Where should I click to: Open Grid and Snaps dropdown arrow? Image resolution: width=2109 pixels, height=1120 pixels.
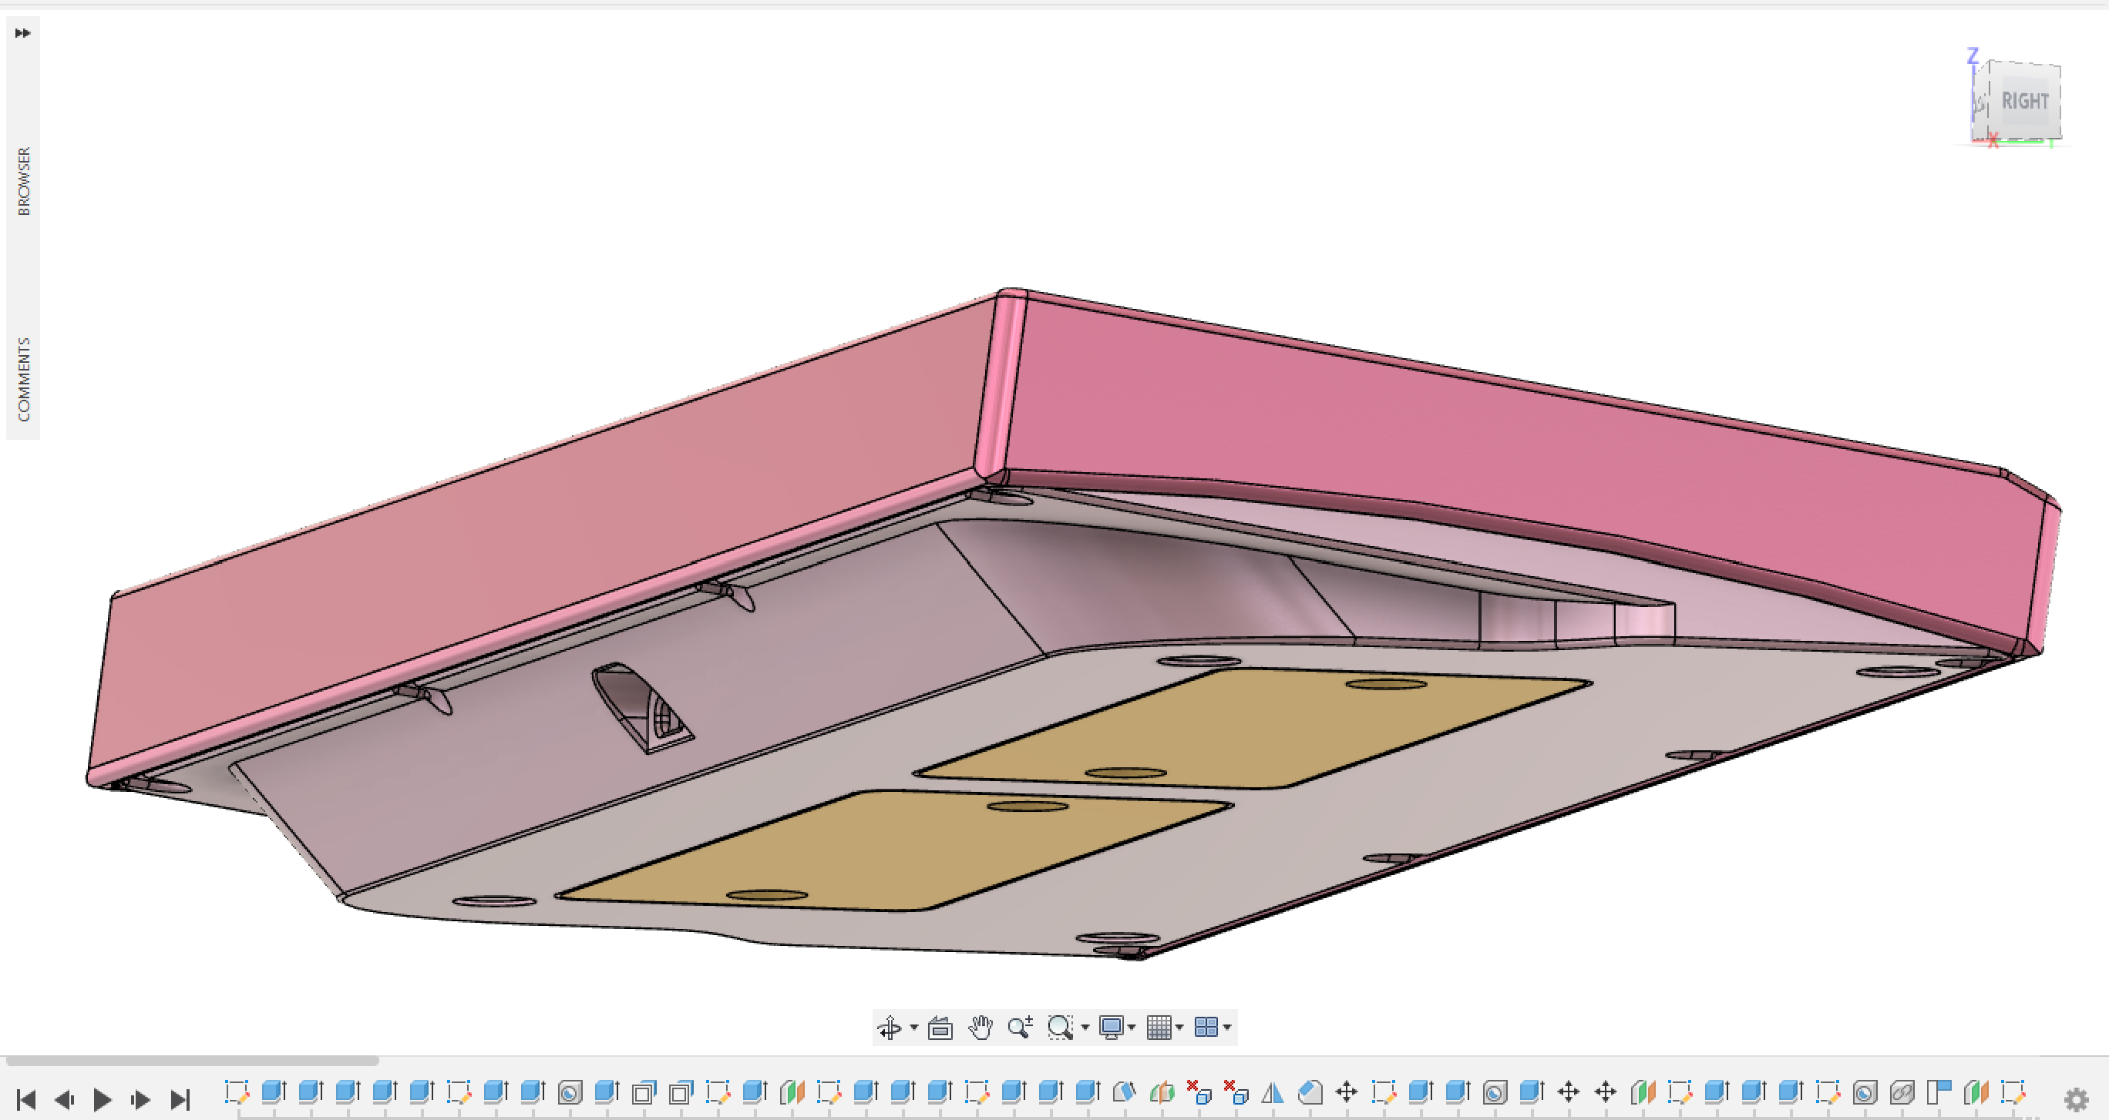(x=1180, y=1028)
